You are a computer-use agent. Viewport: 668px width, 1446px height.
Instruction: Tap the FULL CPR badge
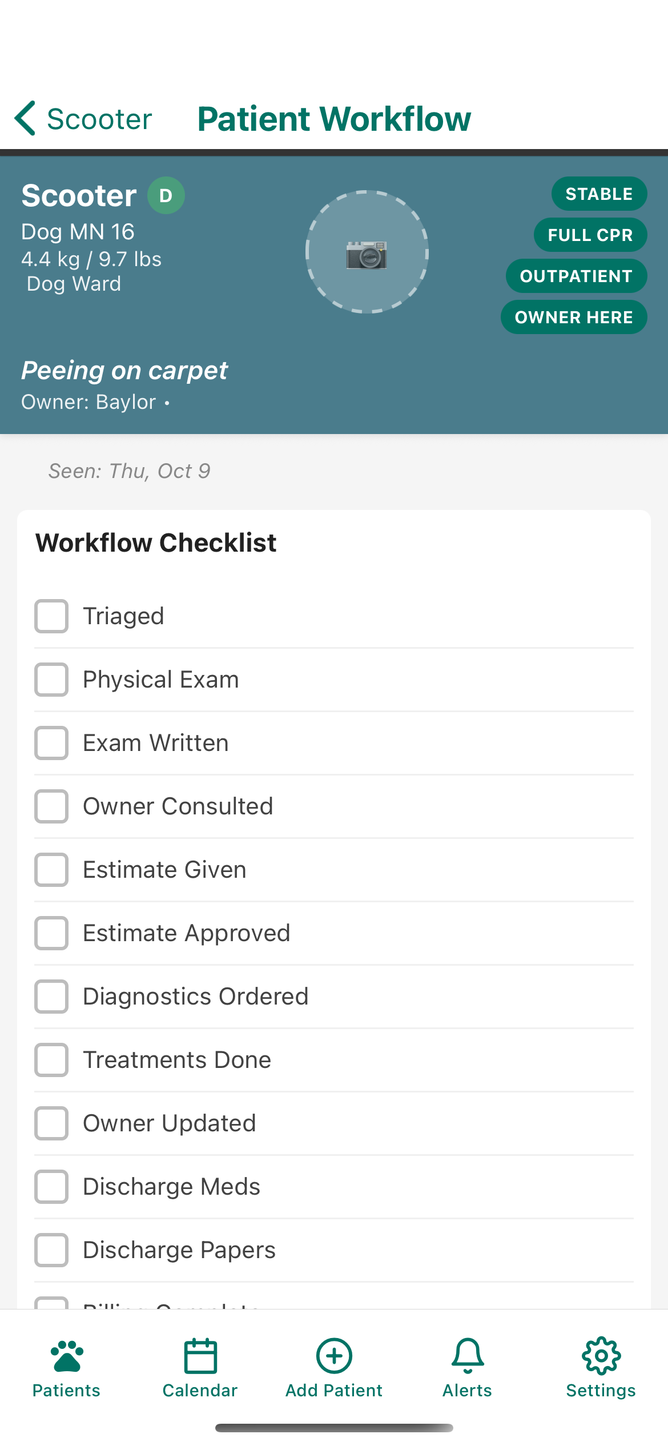(590, 234)
